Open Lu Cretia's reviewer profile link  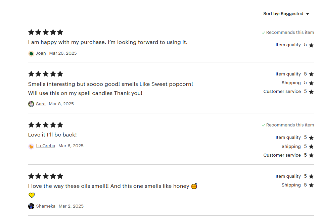[45, 146]
